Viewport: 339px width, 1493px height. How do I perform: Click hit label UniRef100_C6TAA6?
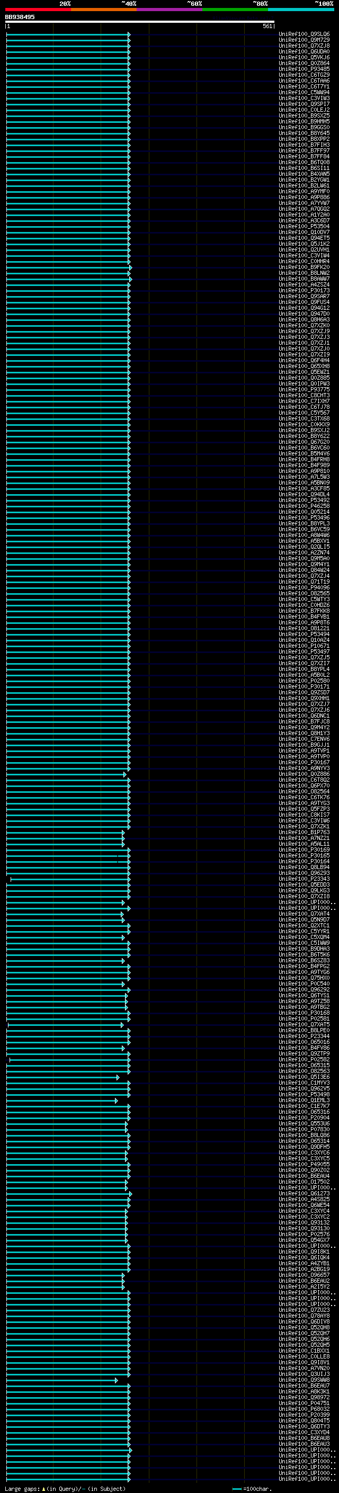[304, 81]
